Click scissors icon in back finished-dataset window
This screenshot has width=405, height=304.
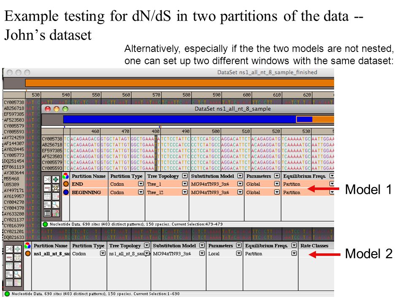pyautogui.click(x=9, y=249)
